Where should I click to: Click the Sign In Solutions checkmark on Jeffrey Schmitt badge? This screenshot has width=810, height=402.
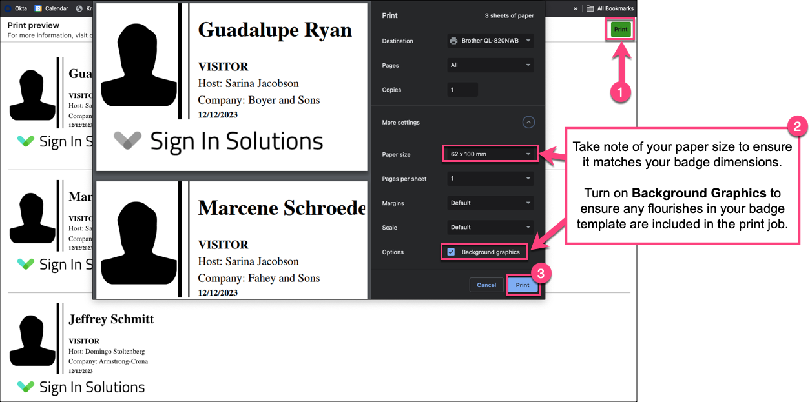coord(26,387)
